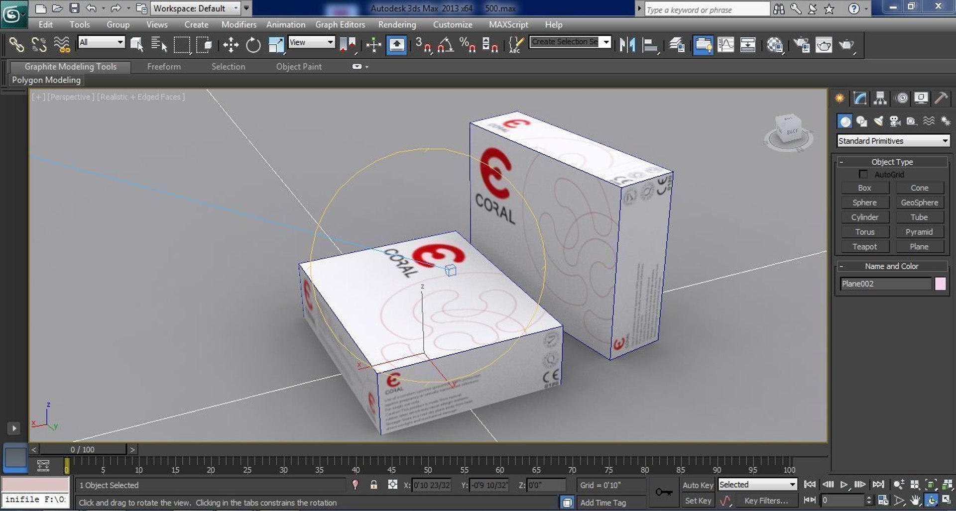Open the selection filter All dropdown
Screen dimensions: 956x511
pyautogui.click(x=101, y=42)
